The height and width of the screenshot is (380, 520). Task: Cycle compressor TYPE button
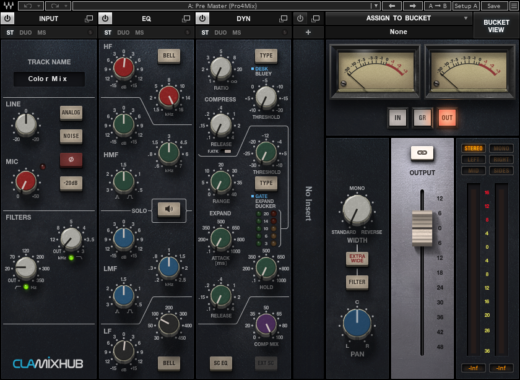point(266,56)
